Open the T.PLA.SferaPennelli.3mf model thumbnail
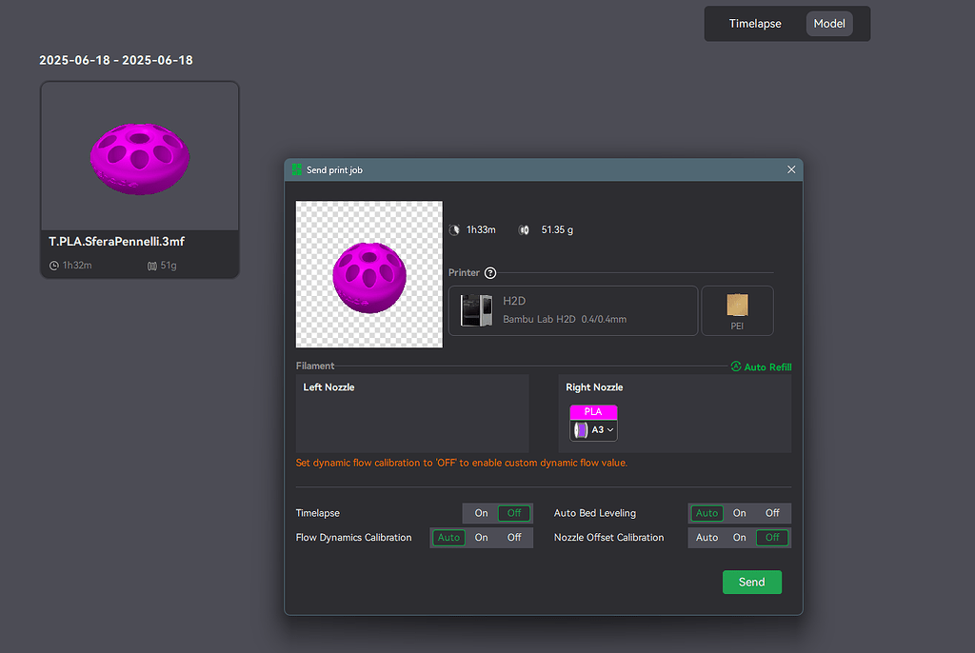 [140, 180]
